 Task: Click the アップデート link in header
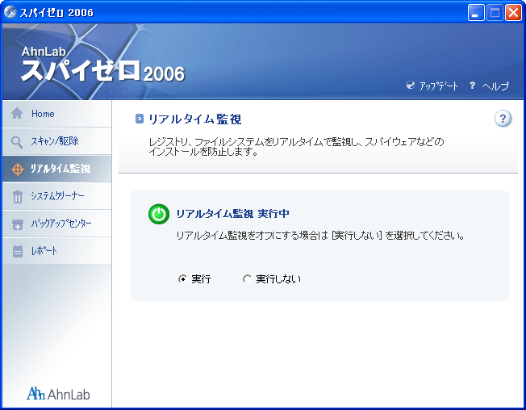point(438,86)
